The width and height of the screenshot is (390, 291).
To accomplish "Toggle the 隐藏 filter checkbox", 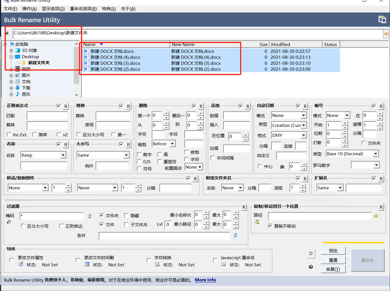I will coord(127,215).
